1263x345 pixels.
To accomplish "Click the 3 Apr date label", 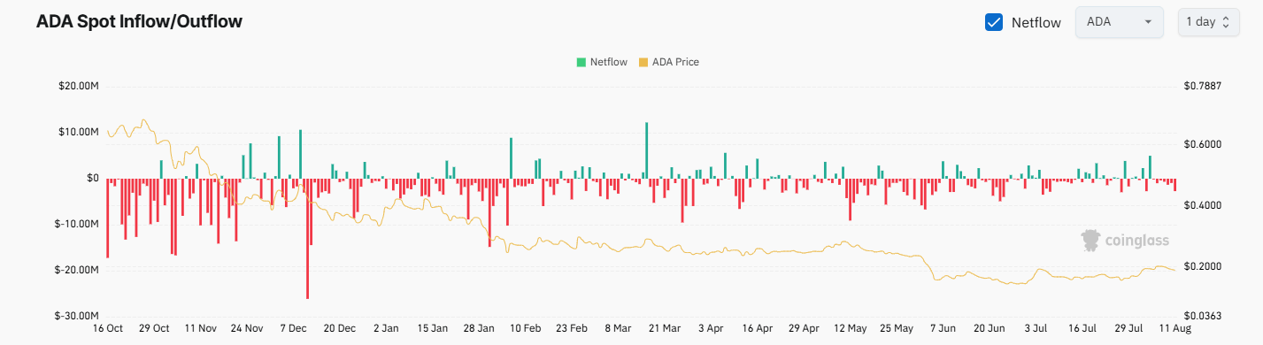I will click(x=712, y=327).
